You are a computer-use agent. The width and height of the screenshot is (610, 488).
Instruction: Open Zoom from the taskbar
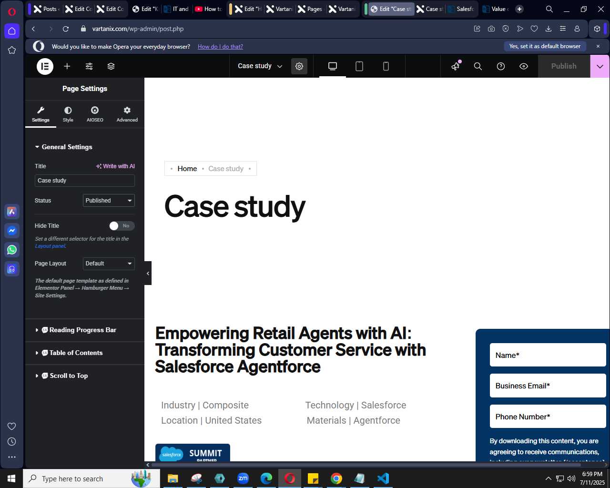243,478
